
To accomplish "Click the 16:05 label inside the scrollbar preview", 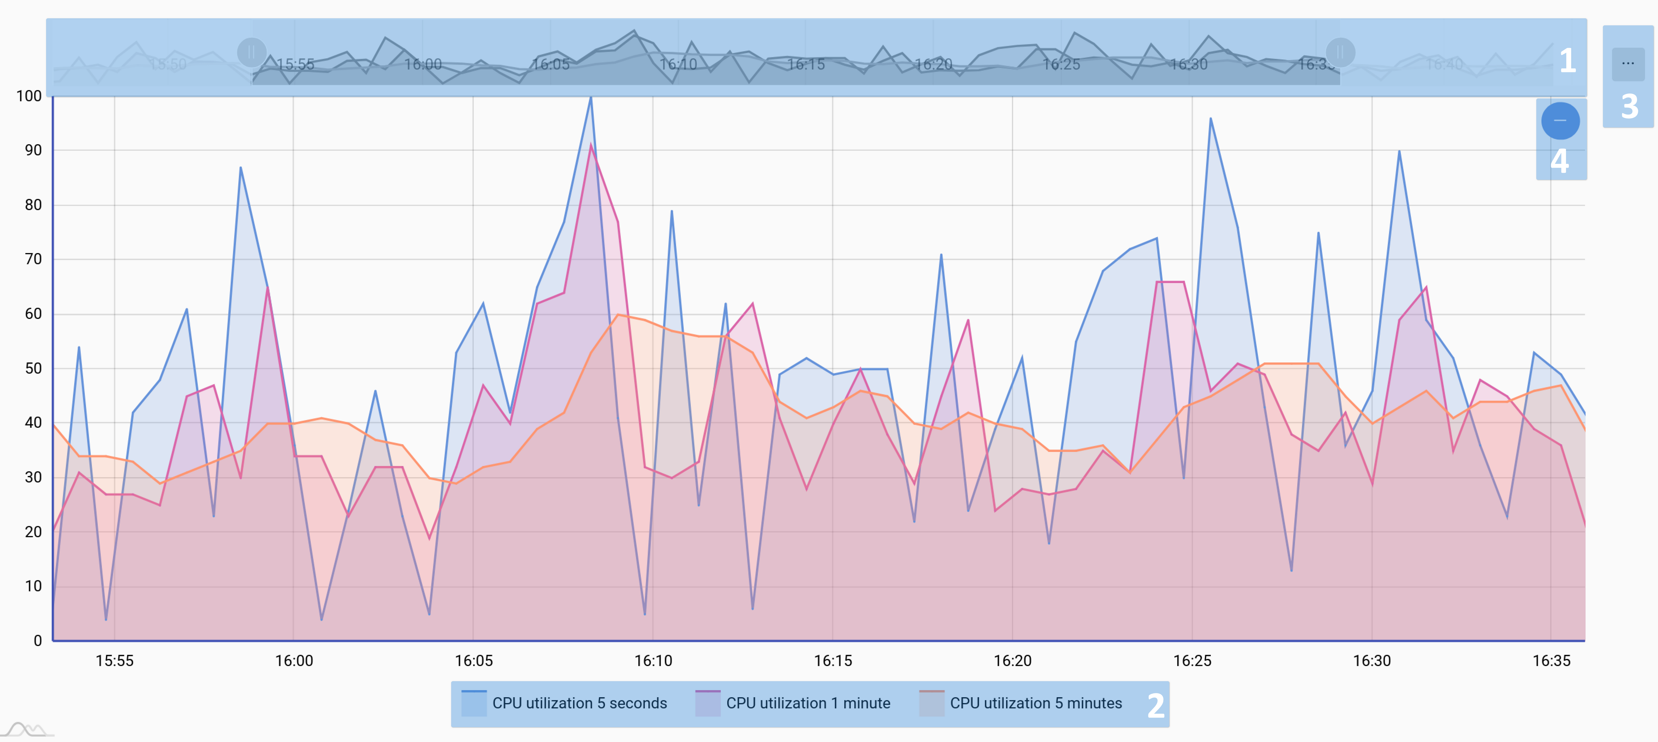I will (x=550, y=64).
